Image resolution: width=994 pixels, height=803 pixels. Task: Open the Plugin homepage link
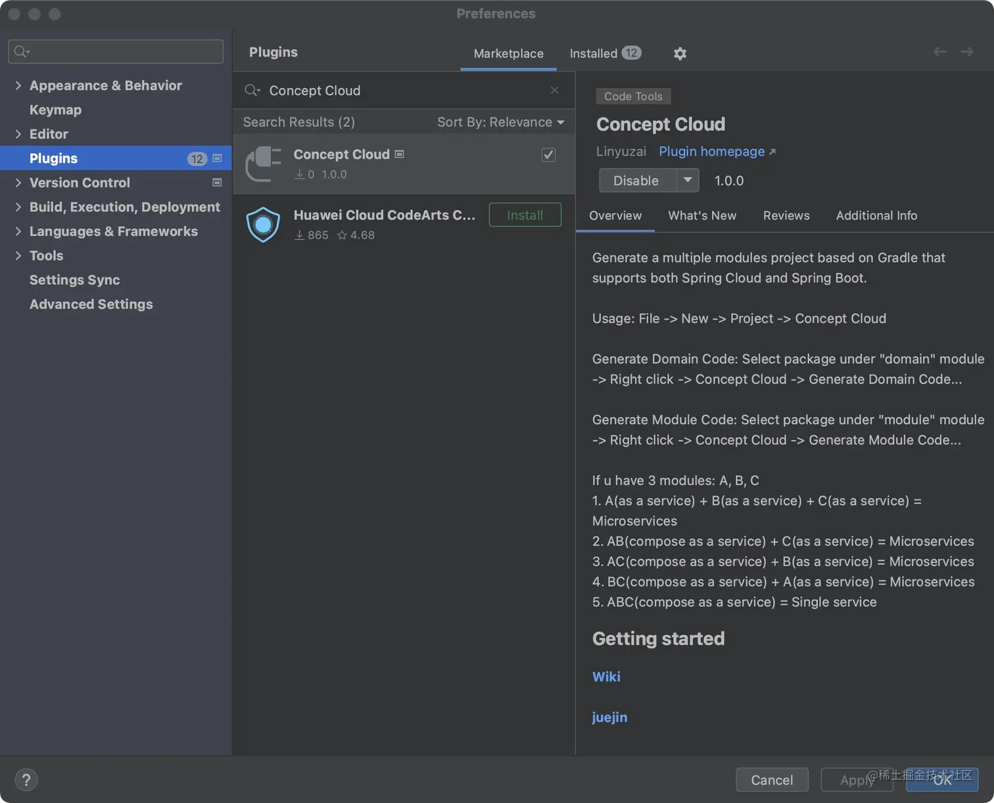tap(711, 151)
